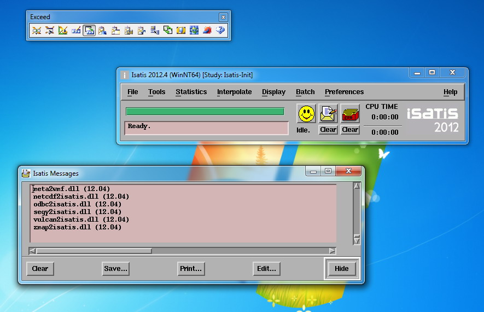Image resolution: width=484 pixels, height=312 pixels.
Task: Click Clear button under the error icon
Action: [350, 130]
